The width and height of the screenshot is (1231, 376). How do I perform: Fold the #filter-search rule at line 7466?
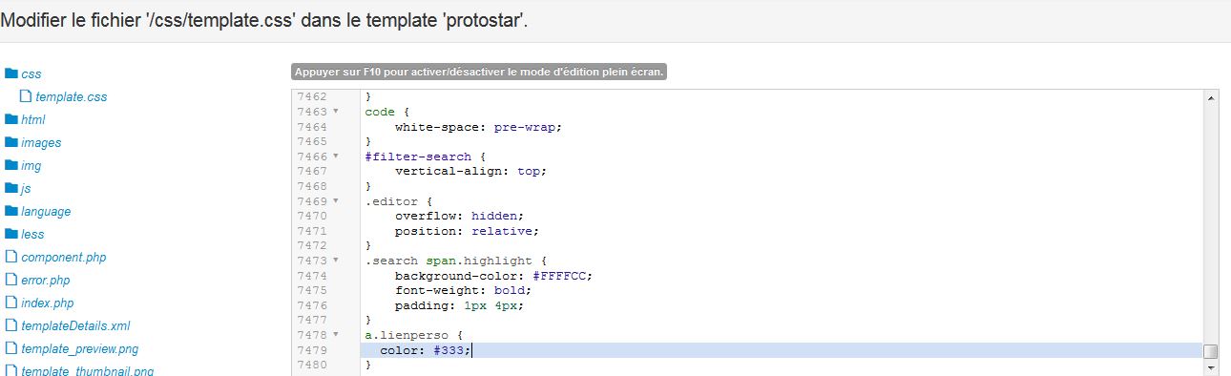click(x=336, y=157)
